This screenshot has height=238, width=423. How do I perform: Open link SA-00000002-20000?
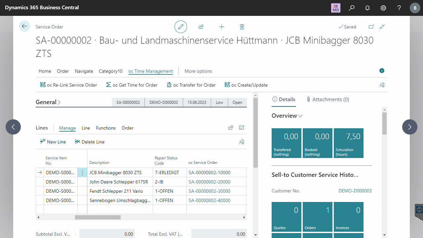coord(210,182)
